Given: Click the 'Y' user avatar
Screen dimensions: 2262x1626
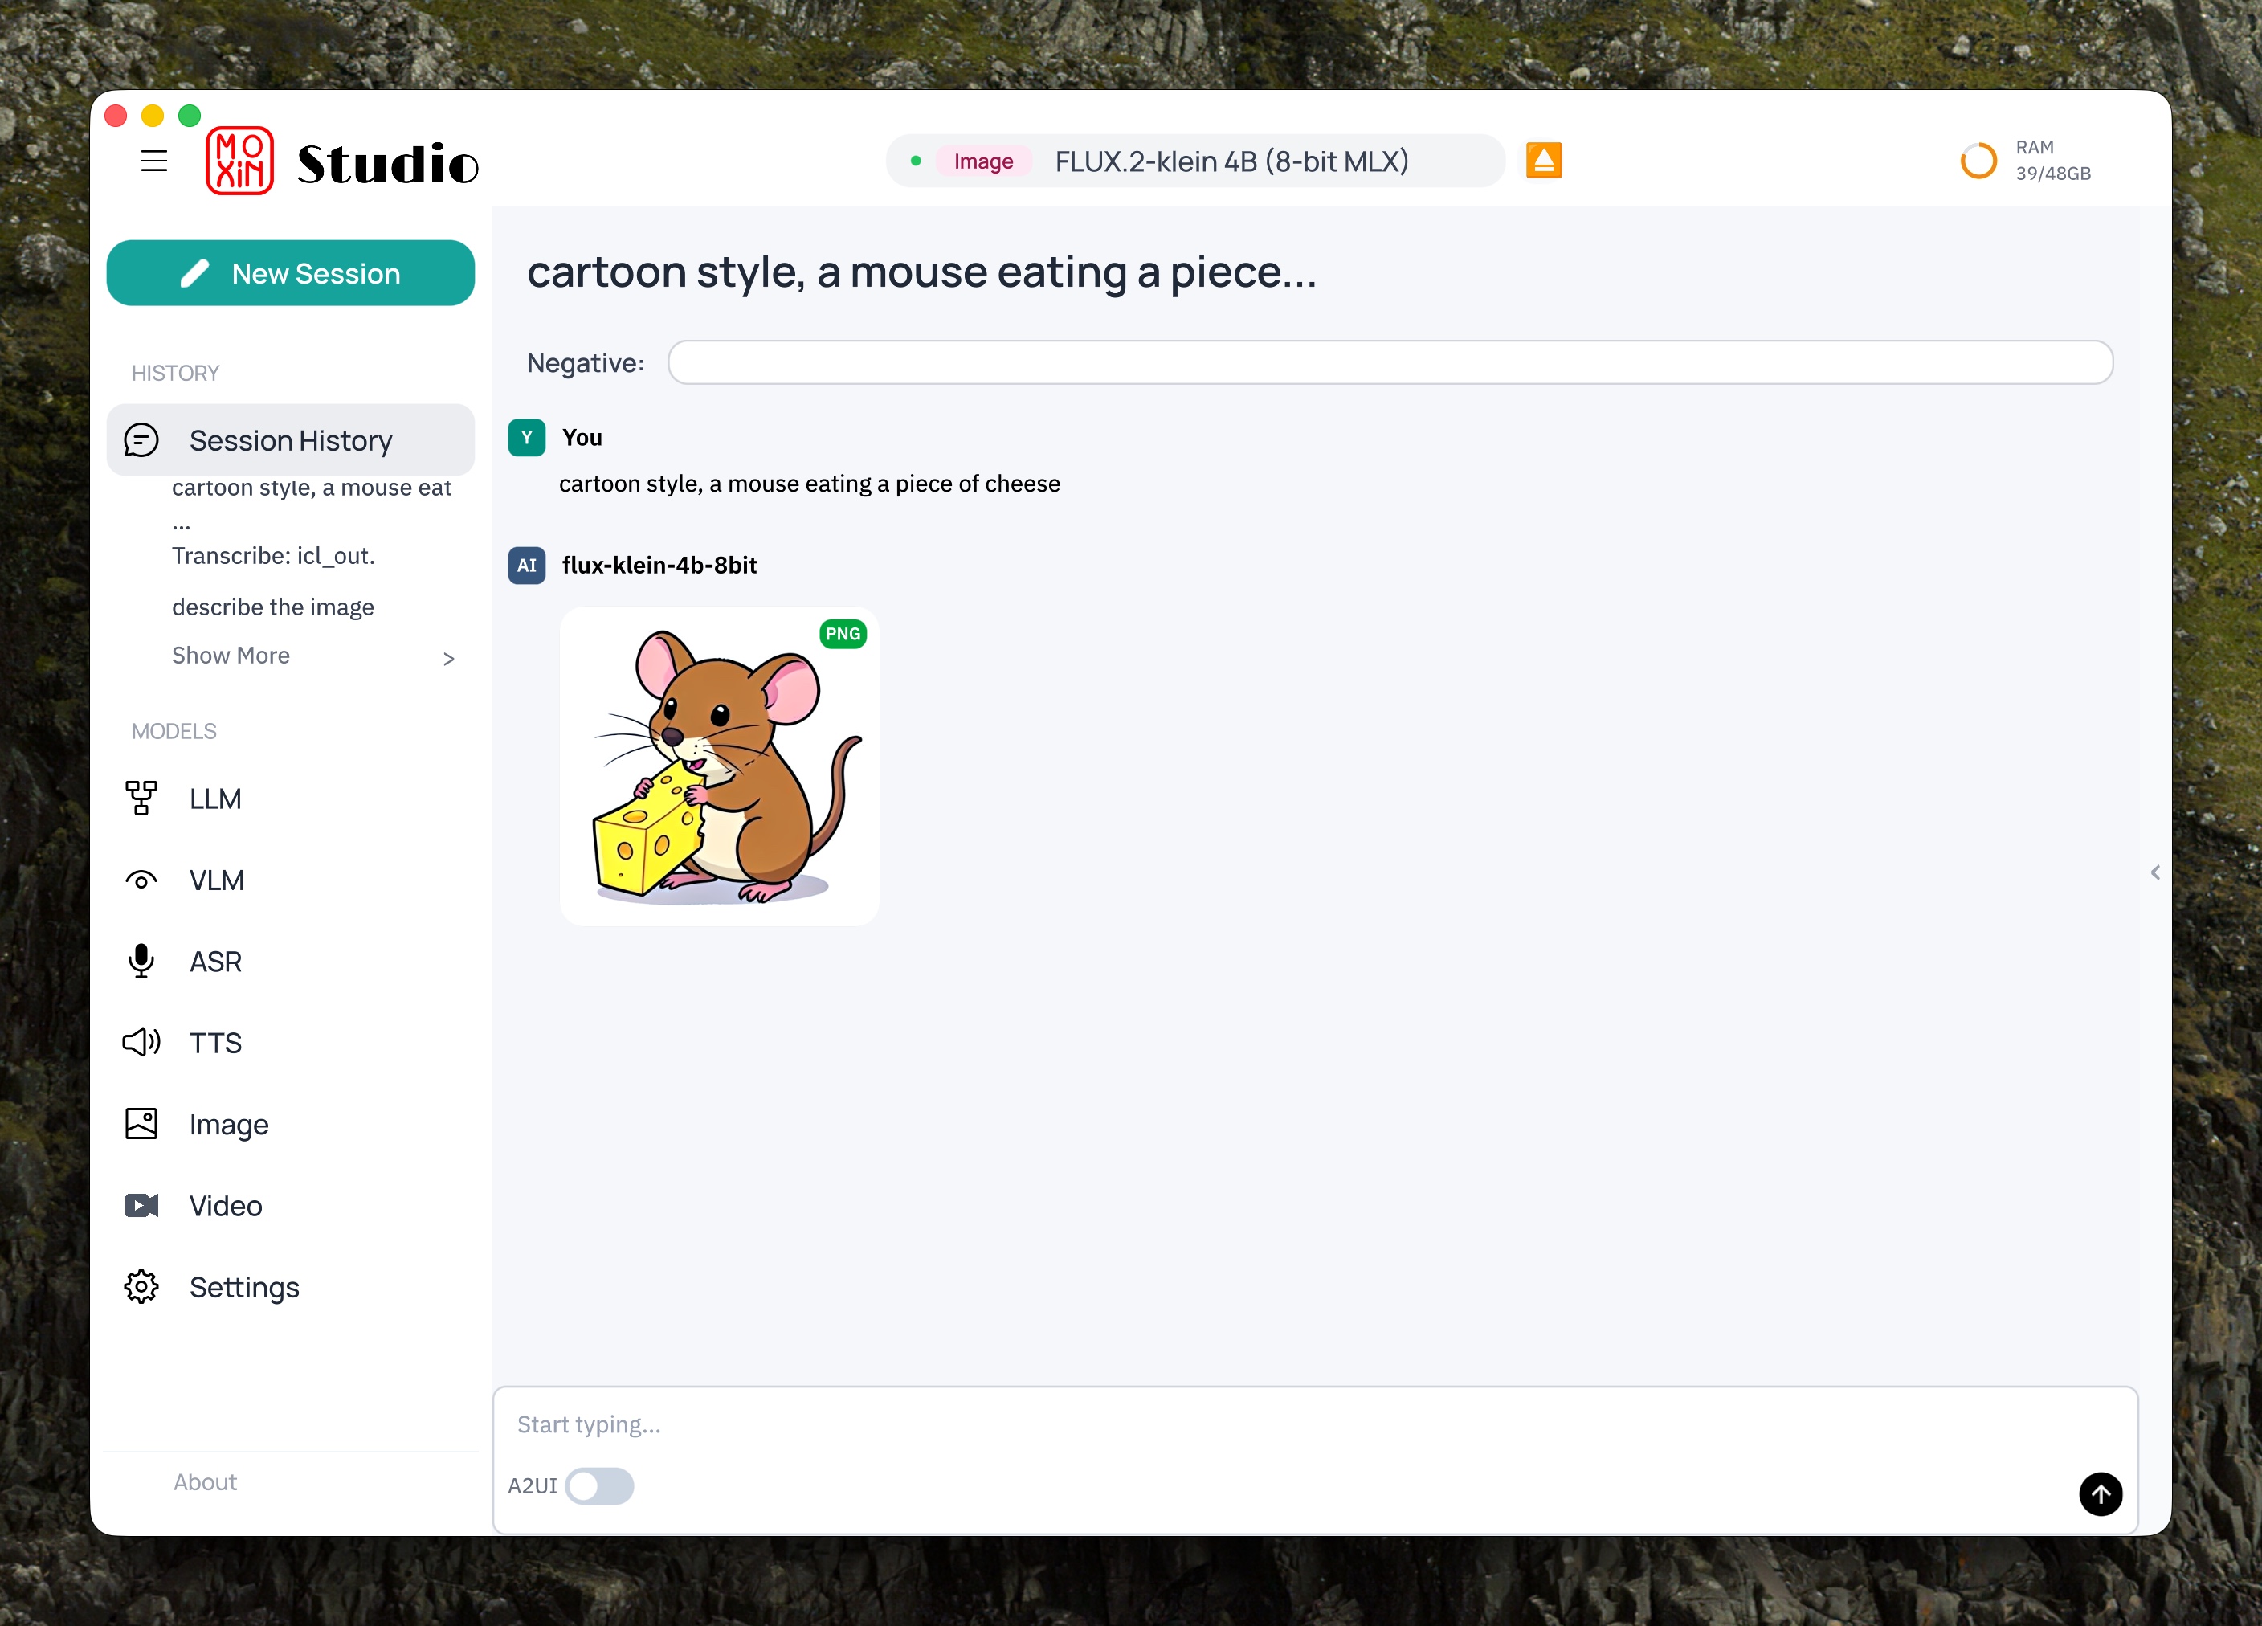Looking at the screenshot, I should pos(527,437).
